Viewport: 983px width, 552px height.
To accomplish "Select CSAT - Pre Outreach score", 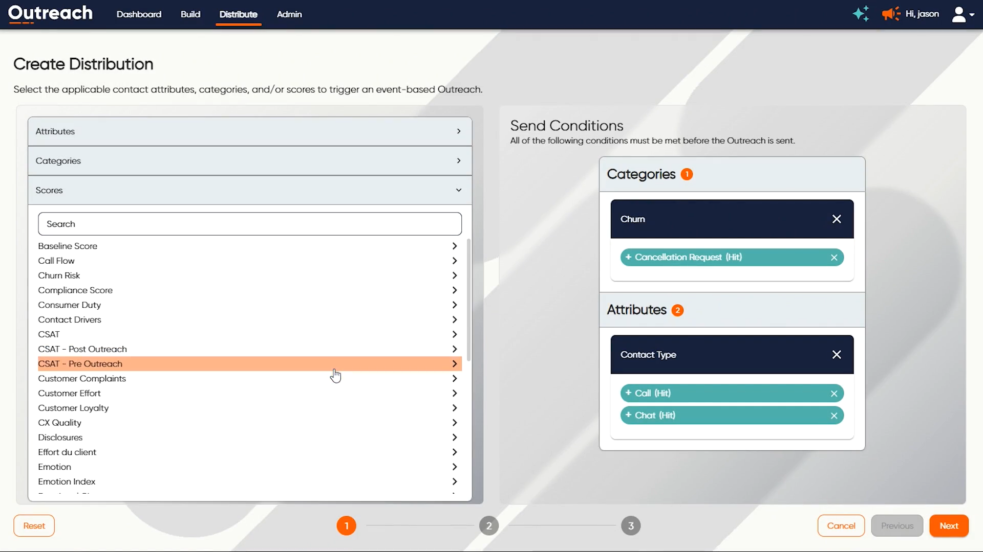I will (250, 364).
